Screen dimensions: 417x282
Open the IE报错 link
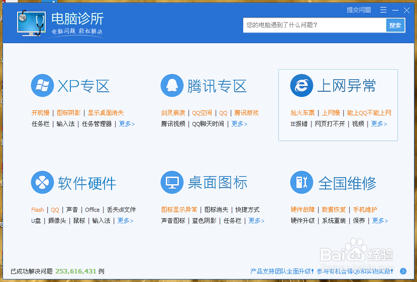(299, 124)
